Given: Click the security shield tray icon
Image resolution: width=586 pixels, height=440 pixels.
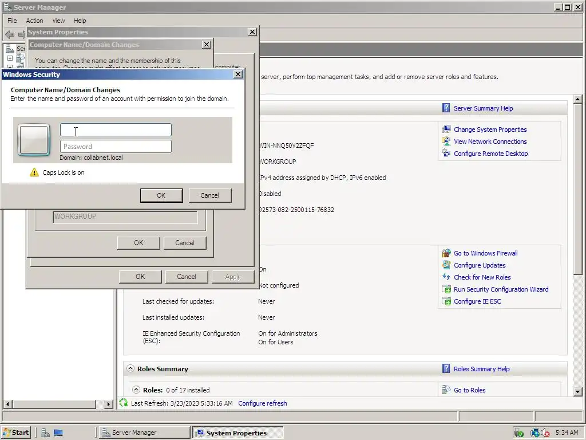Looking at the screenshot, I should [518, 433].
